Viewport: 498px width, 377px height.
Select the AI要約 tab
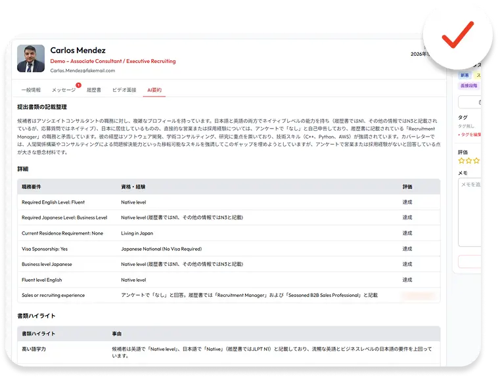click(154, 90)
